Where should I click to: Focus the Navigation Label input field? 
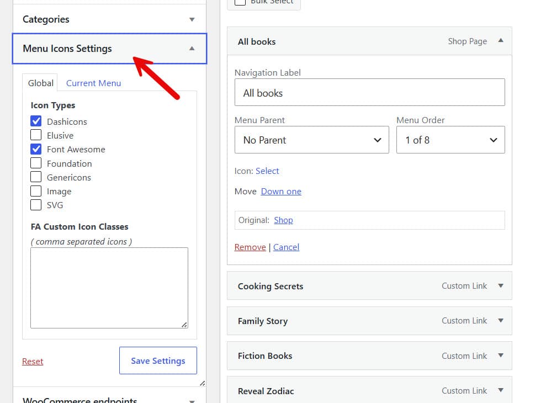[x=370, y=92]
